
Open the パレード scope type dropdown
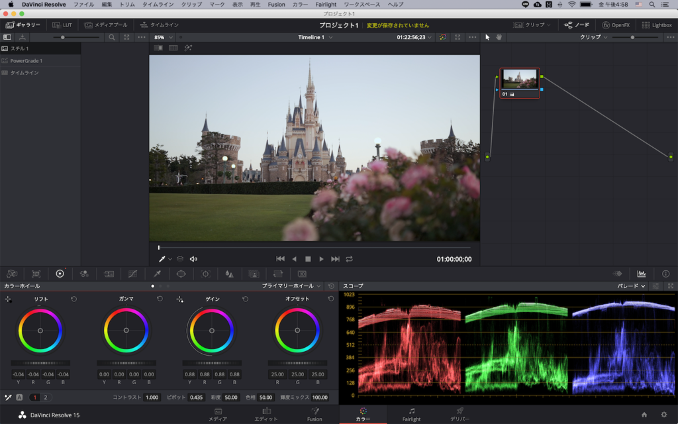(x=632, y=286)
